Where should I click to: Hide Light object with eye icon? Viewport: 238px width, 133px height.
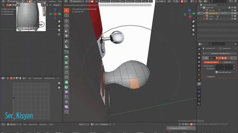[232, 19]
